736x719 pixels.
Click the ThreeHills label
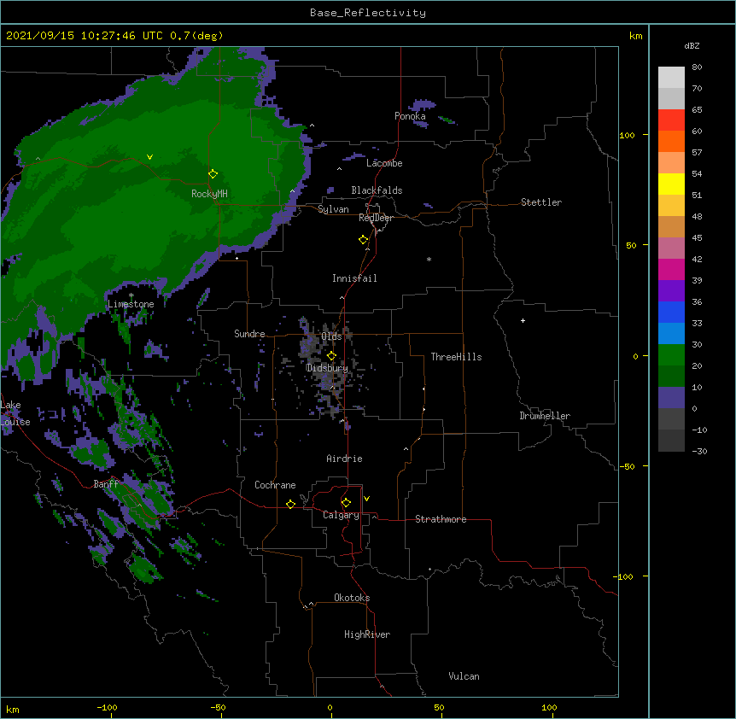pos(456,357)
